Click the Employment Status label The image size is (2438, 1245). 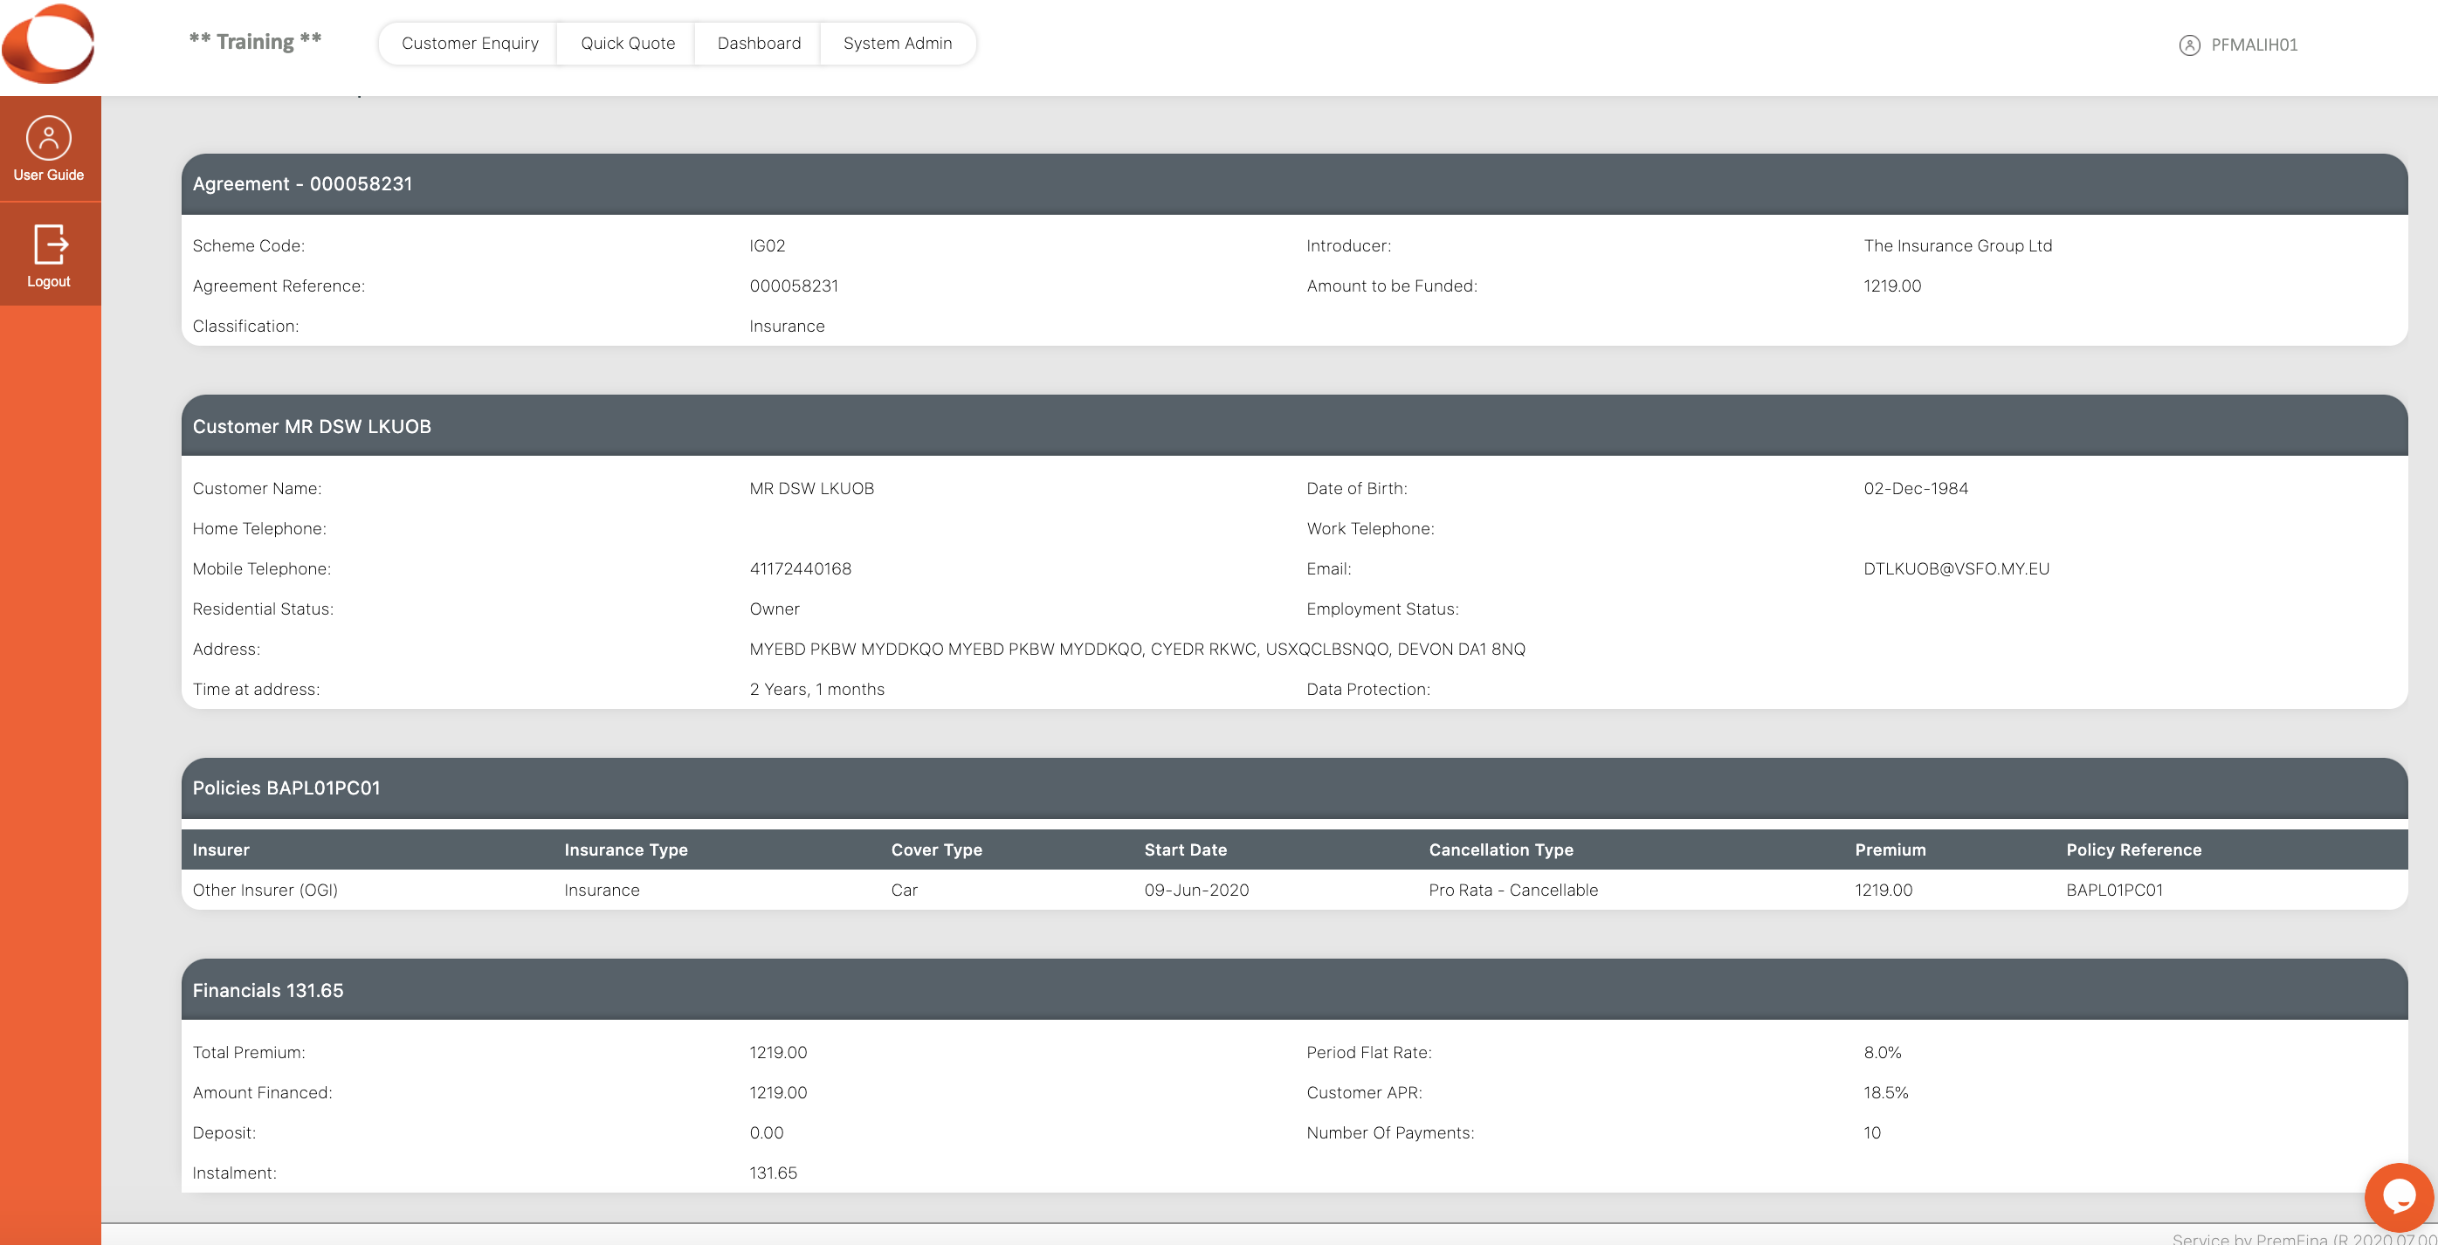tap(1381, 609)
